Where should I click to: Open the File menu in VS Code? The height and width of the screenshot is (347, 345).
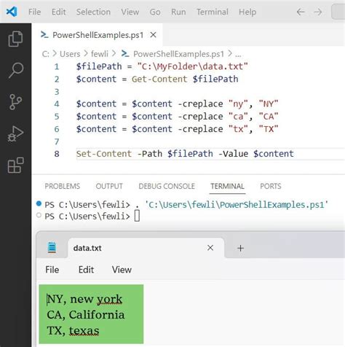[34, 12]
